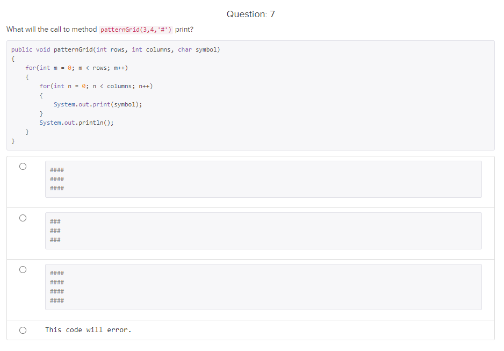This screenshot has width=504, height=351.
Task: Select the radio button for the 3-row #### answer
Action: pos(23,166)
